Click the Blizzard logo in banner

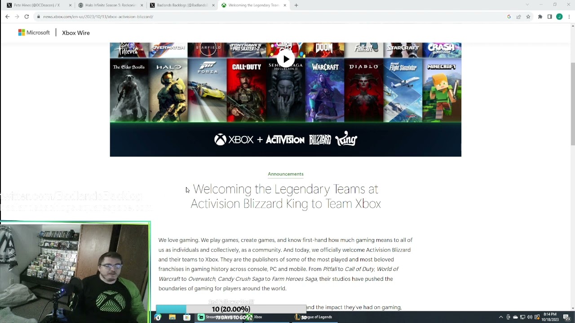[x=320, y=140]
